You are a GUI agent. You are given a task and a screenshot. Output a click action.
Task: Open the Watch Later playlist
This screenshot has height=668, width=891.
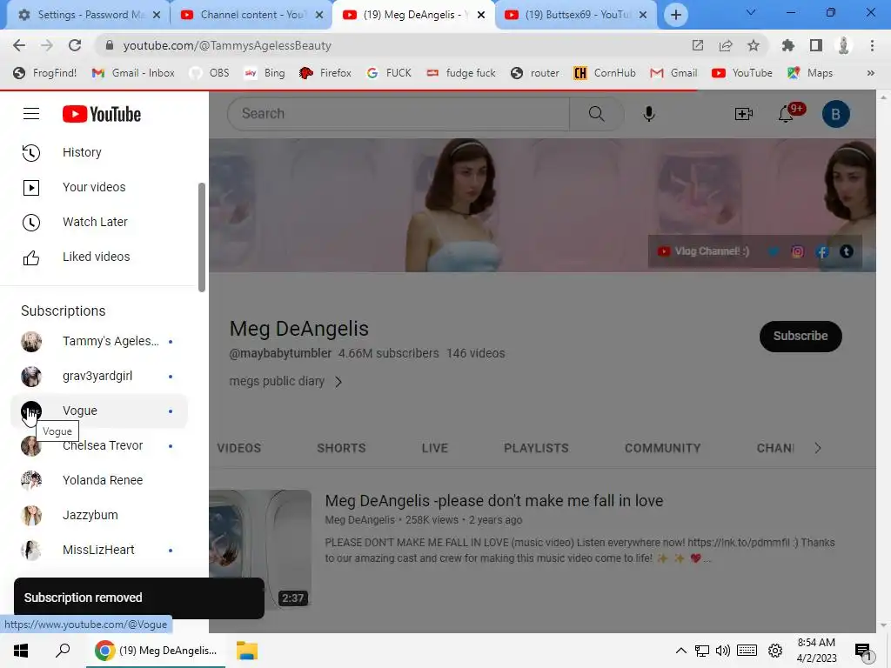click(x=99, y=222)
